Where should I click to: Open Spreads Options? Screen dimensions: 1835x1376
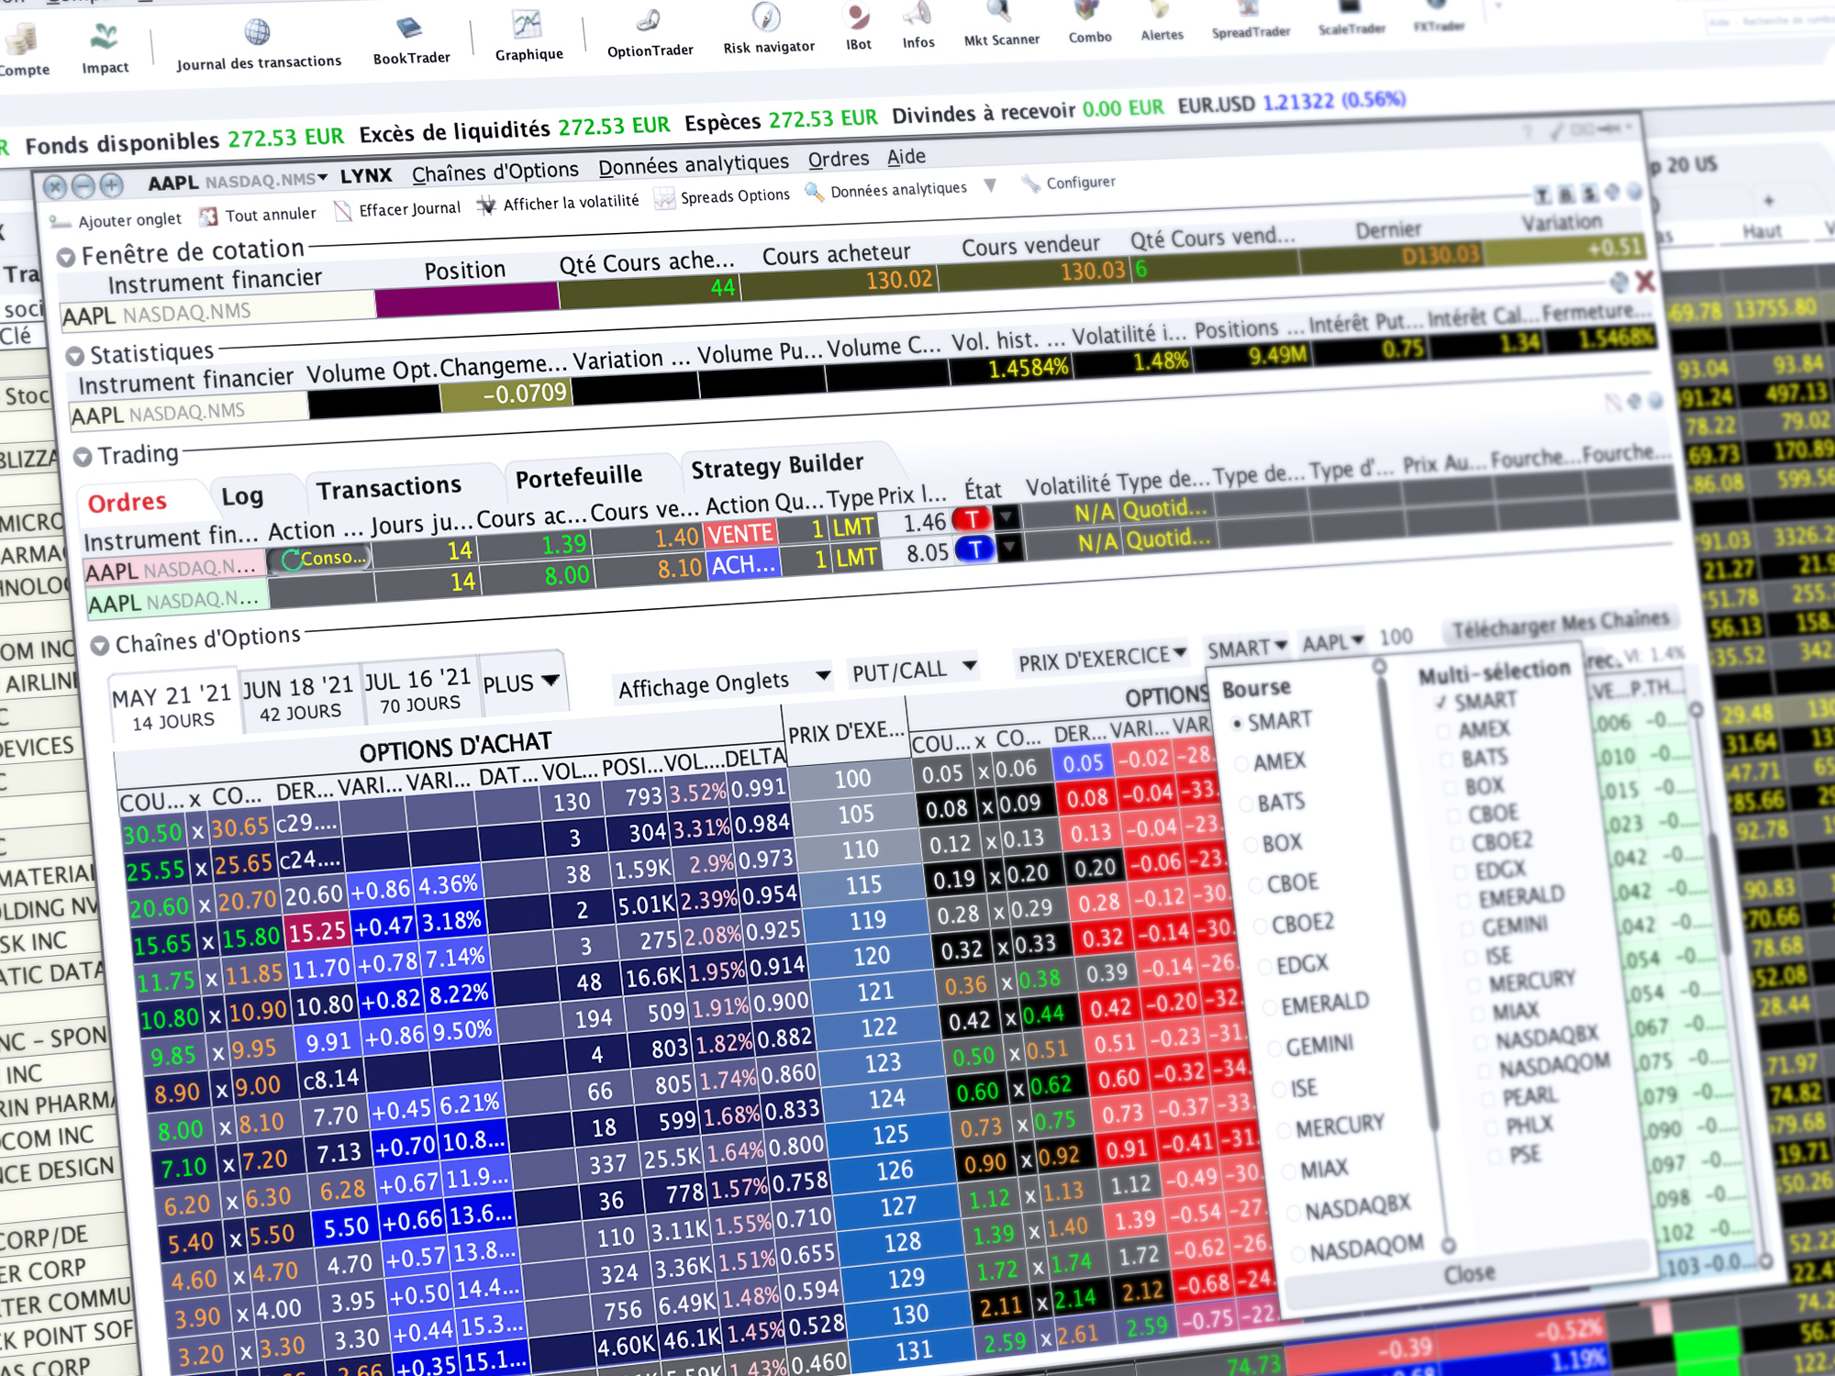(722, 197)
